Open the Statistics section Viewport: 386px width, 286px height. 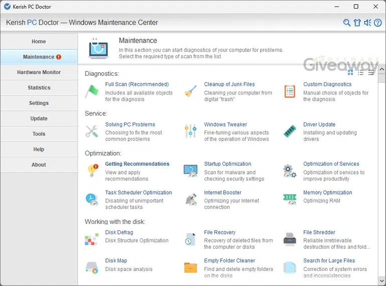[39, 88]
